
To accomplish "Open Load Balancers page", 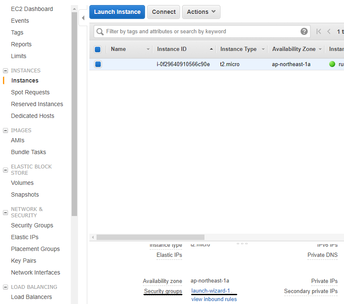I will (32, 297).
